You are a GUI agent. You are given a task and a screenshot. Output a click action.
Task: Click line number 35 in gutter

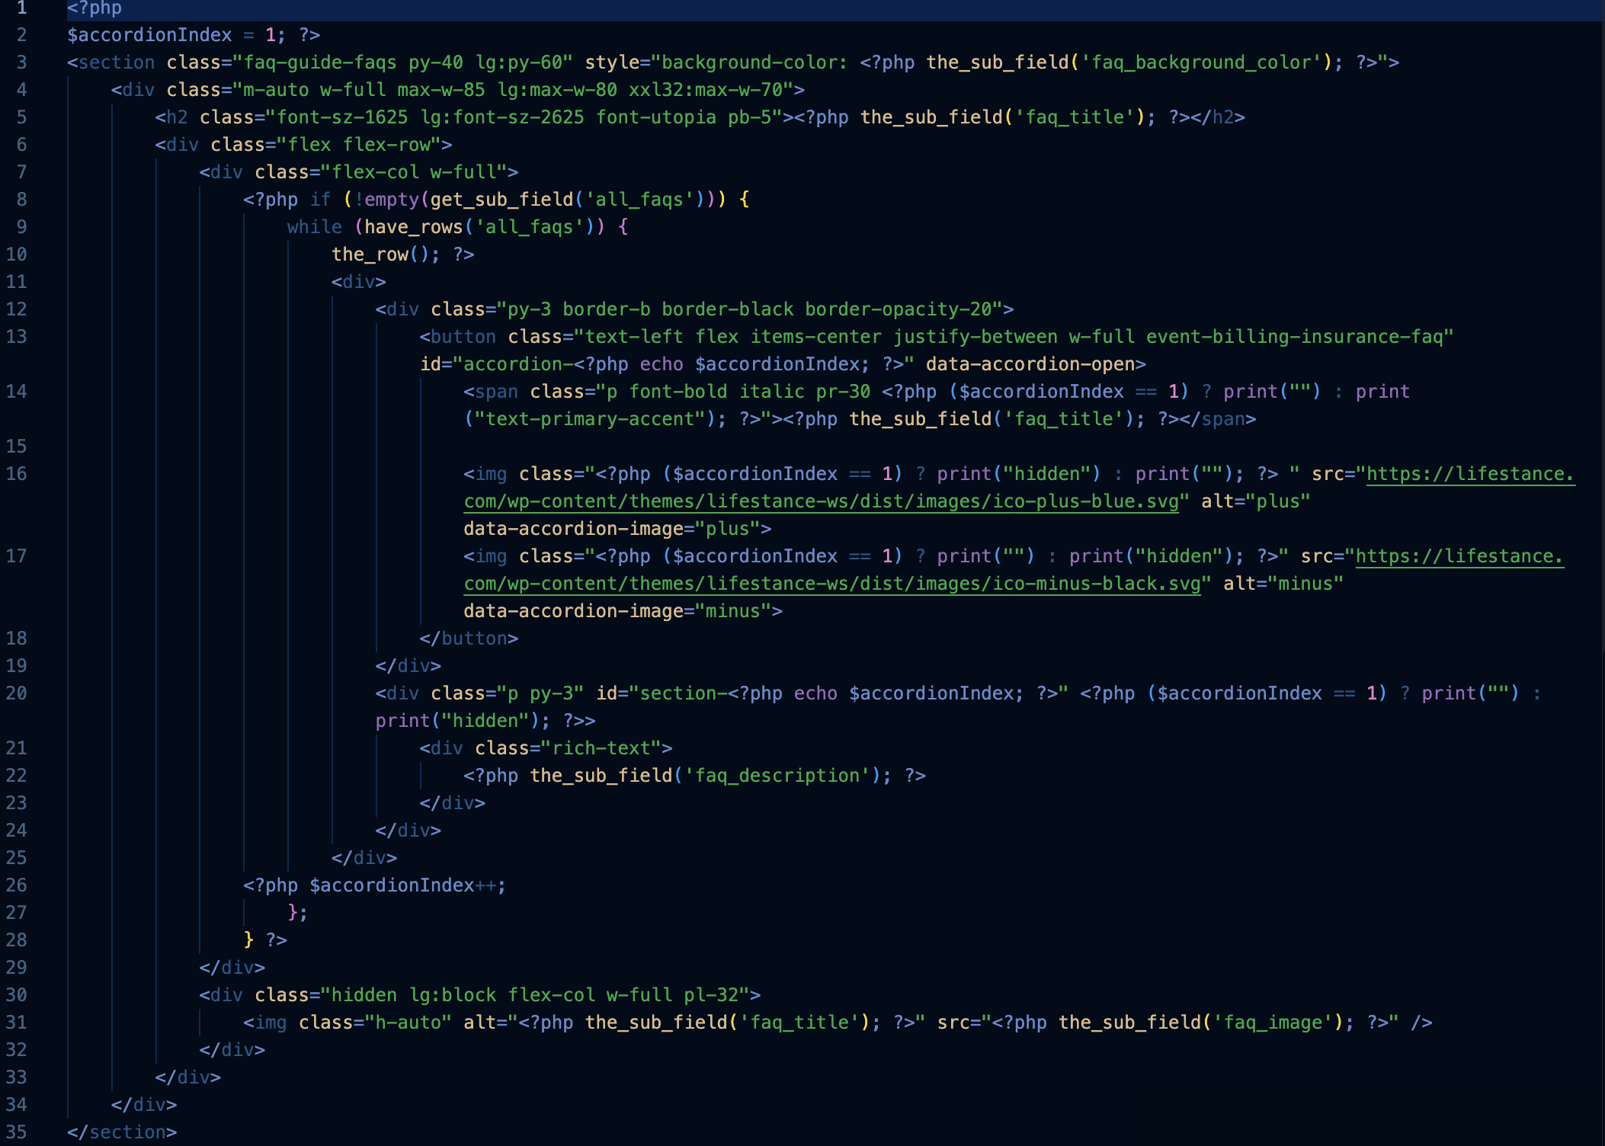(17, 1132)
